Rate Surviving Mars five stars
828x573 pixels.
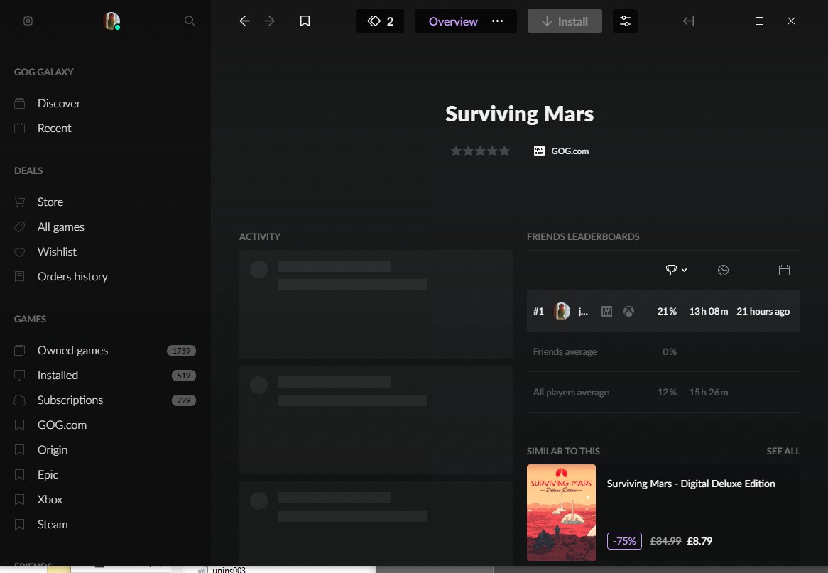(x=504, y=151)
